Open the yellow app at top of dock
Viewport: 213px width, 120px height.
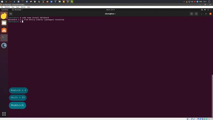click(4, 16)
